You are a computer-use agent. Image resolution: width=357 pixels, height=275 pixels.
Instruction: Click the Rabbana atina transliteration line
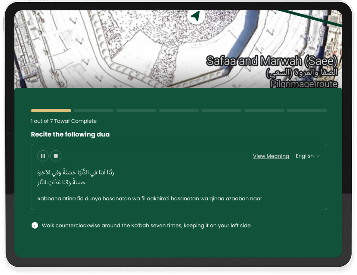pos(150,199)
